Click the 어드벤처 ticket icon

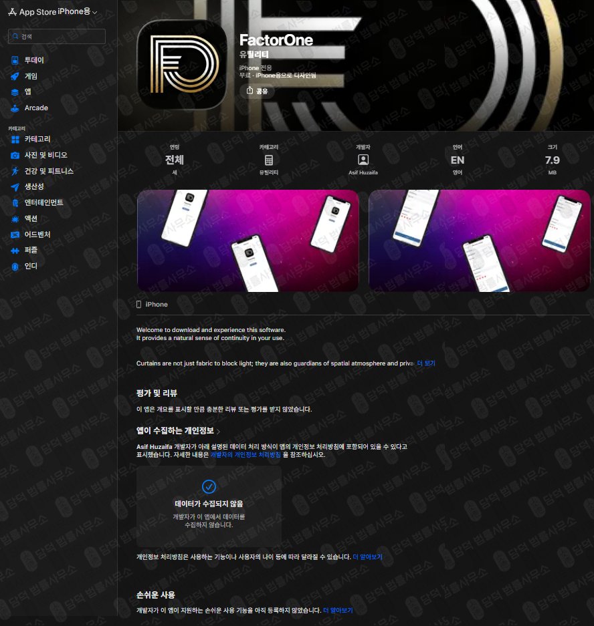15,234
